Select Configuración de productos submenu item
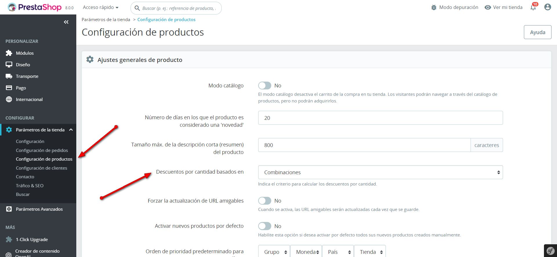This screenshot has width=557, height=257. [44, 159]
